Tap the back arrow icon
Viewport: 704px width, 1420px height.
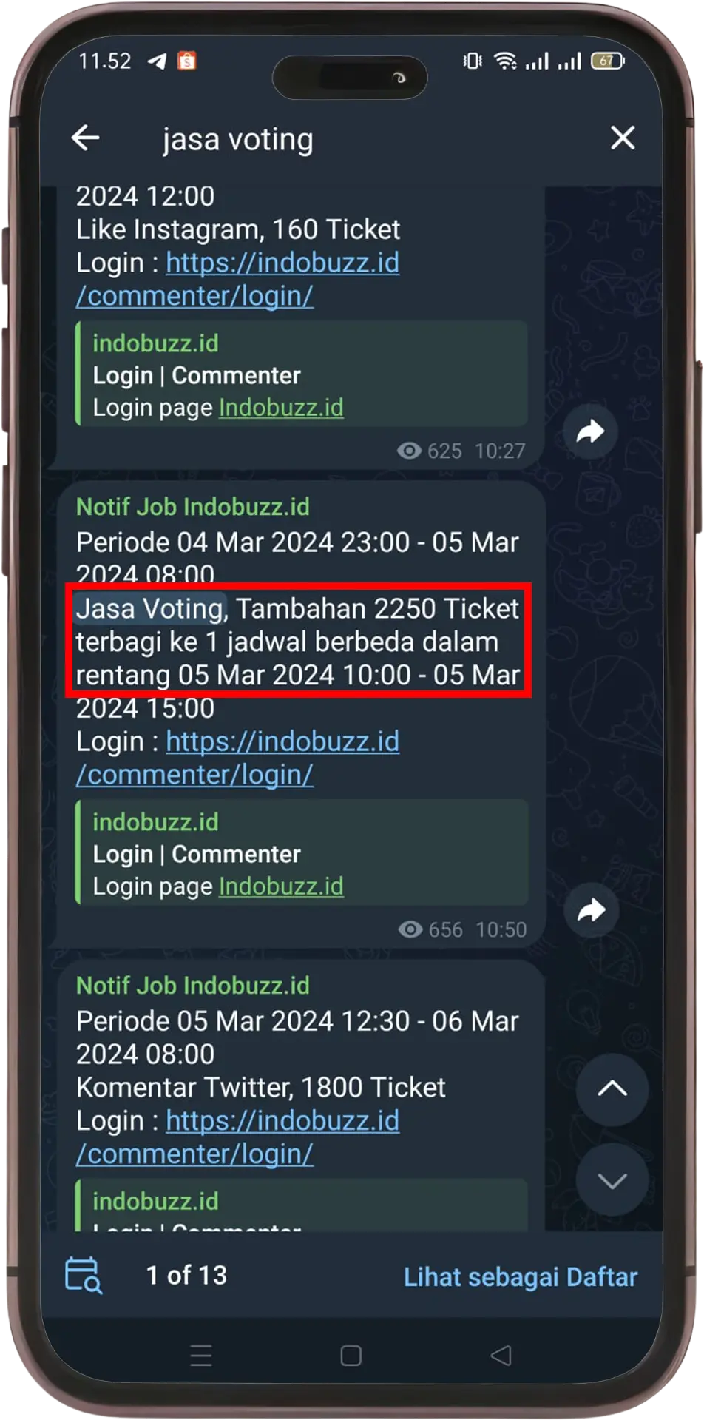coord(86,138)
